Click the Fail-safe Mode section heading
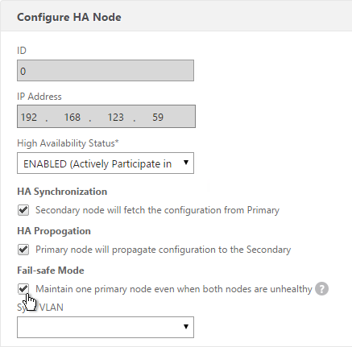 [x=51, y=271]
